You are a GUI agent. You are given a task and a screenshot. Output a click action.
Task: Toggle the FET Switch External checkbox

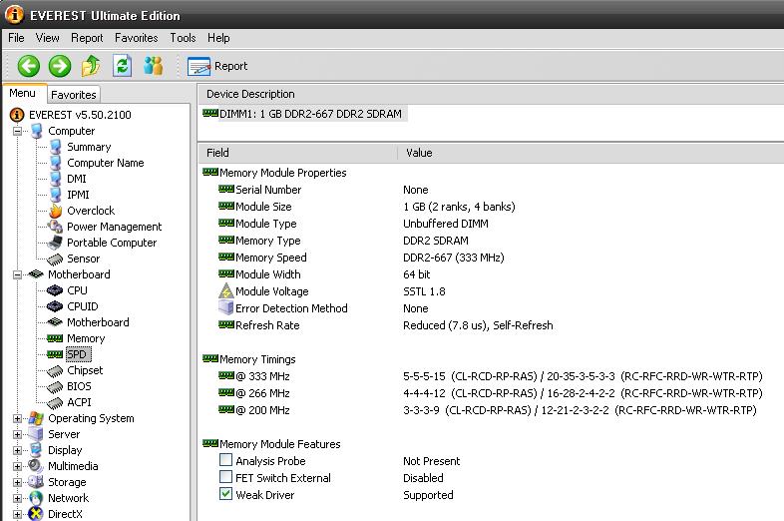(x=226, y=476)
